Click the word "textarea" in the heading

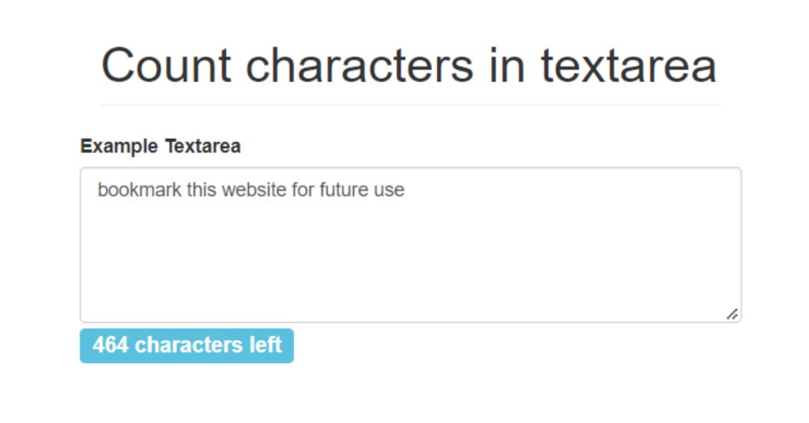628,66
